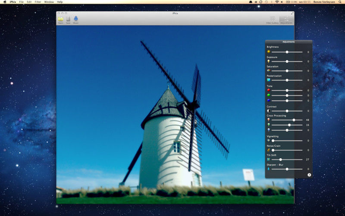Open the Edit menu
Image resolution: width=345 pixels, height=216 pixels.
(29, 2)
